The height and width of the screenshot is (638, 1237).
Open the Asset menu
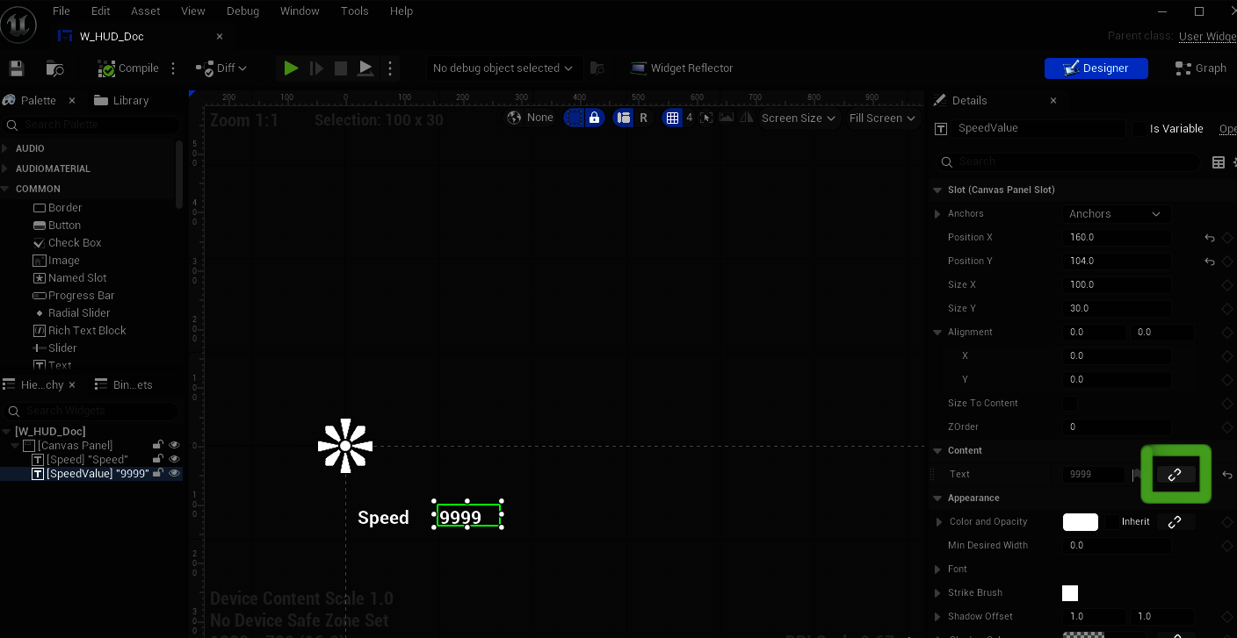pyautogui.click(x=146, y=11)
